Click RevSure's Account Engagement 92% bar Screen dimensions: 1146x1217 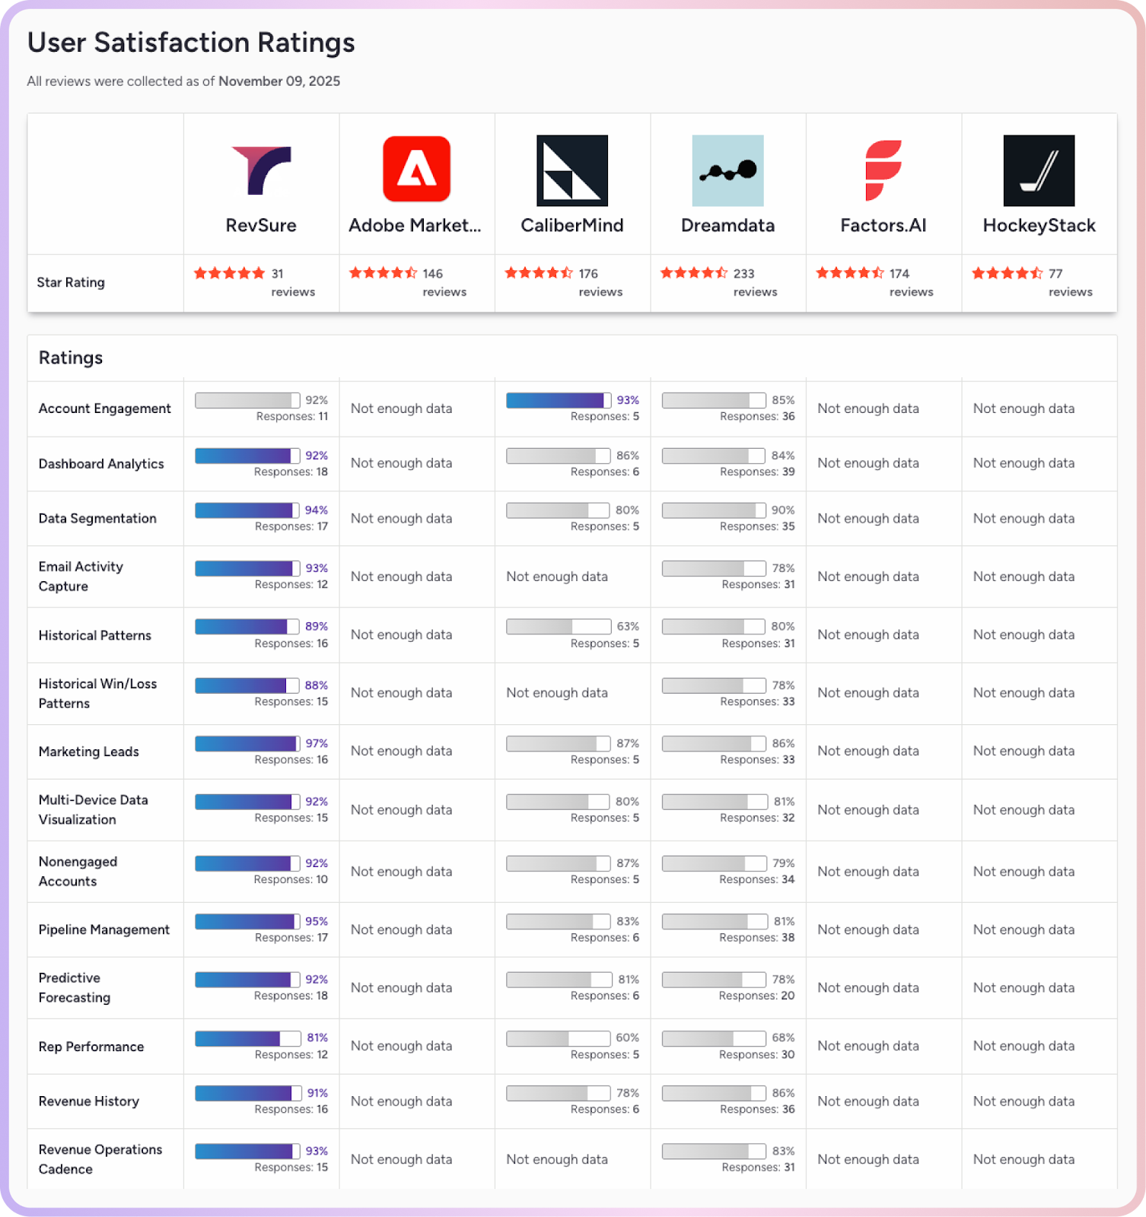tap(247, 400)
